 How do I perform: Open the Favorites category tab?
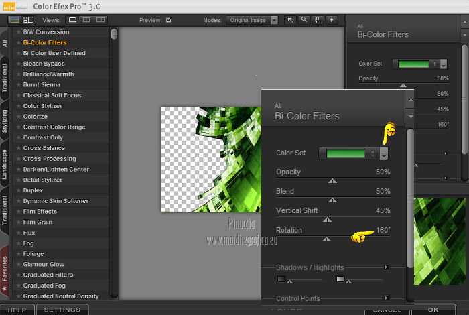coord(5,272)
